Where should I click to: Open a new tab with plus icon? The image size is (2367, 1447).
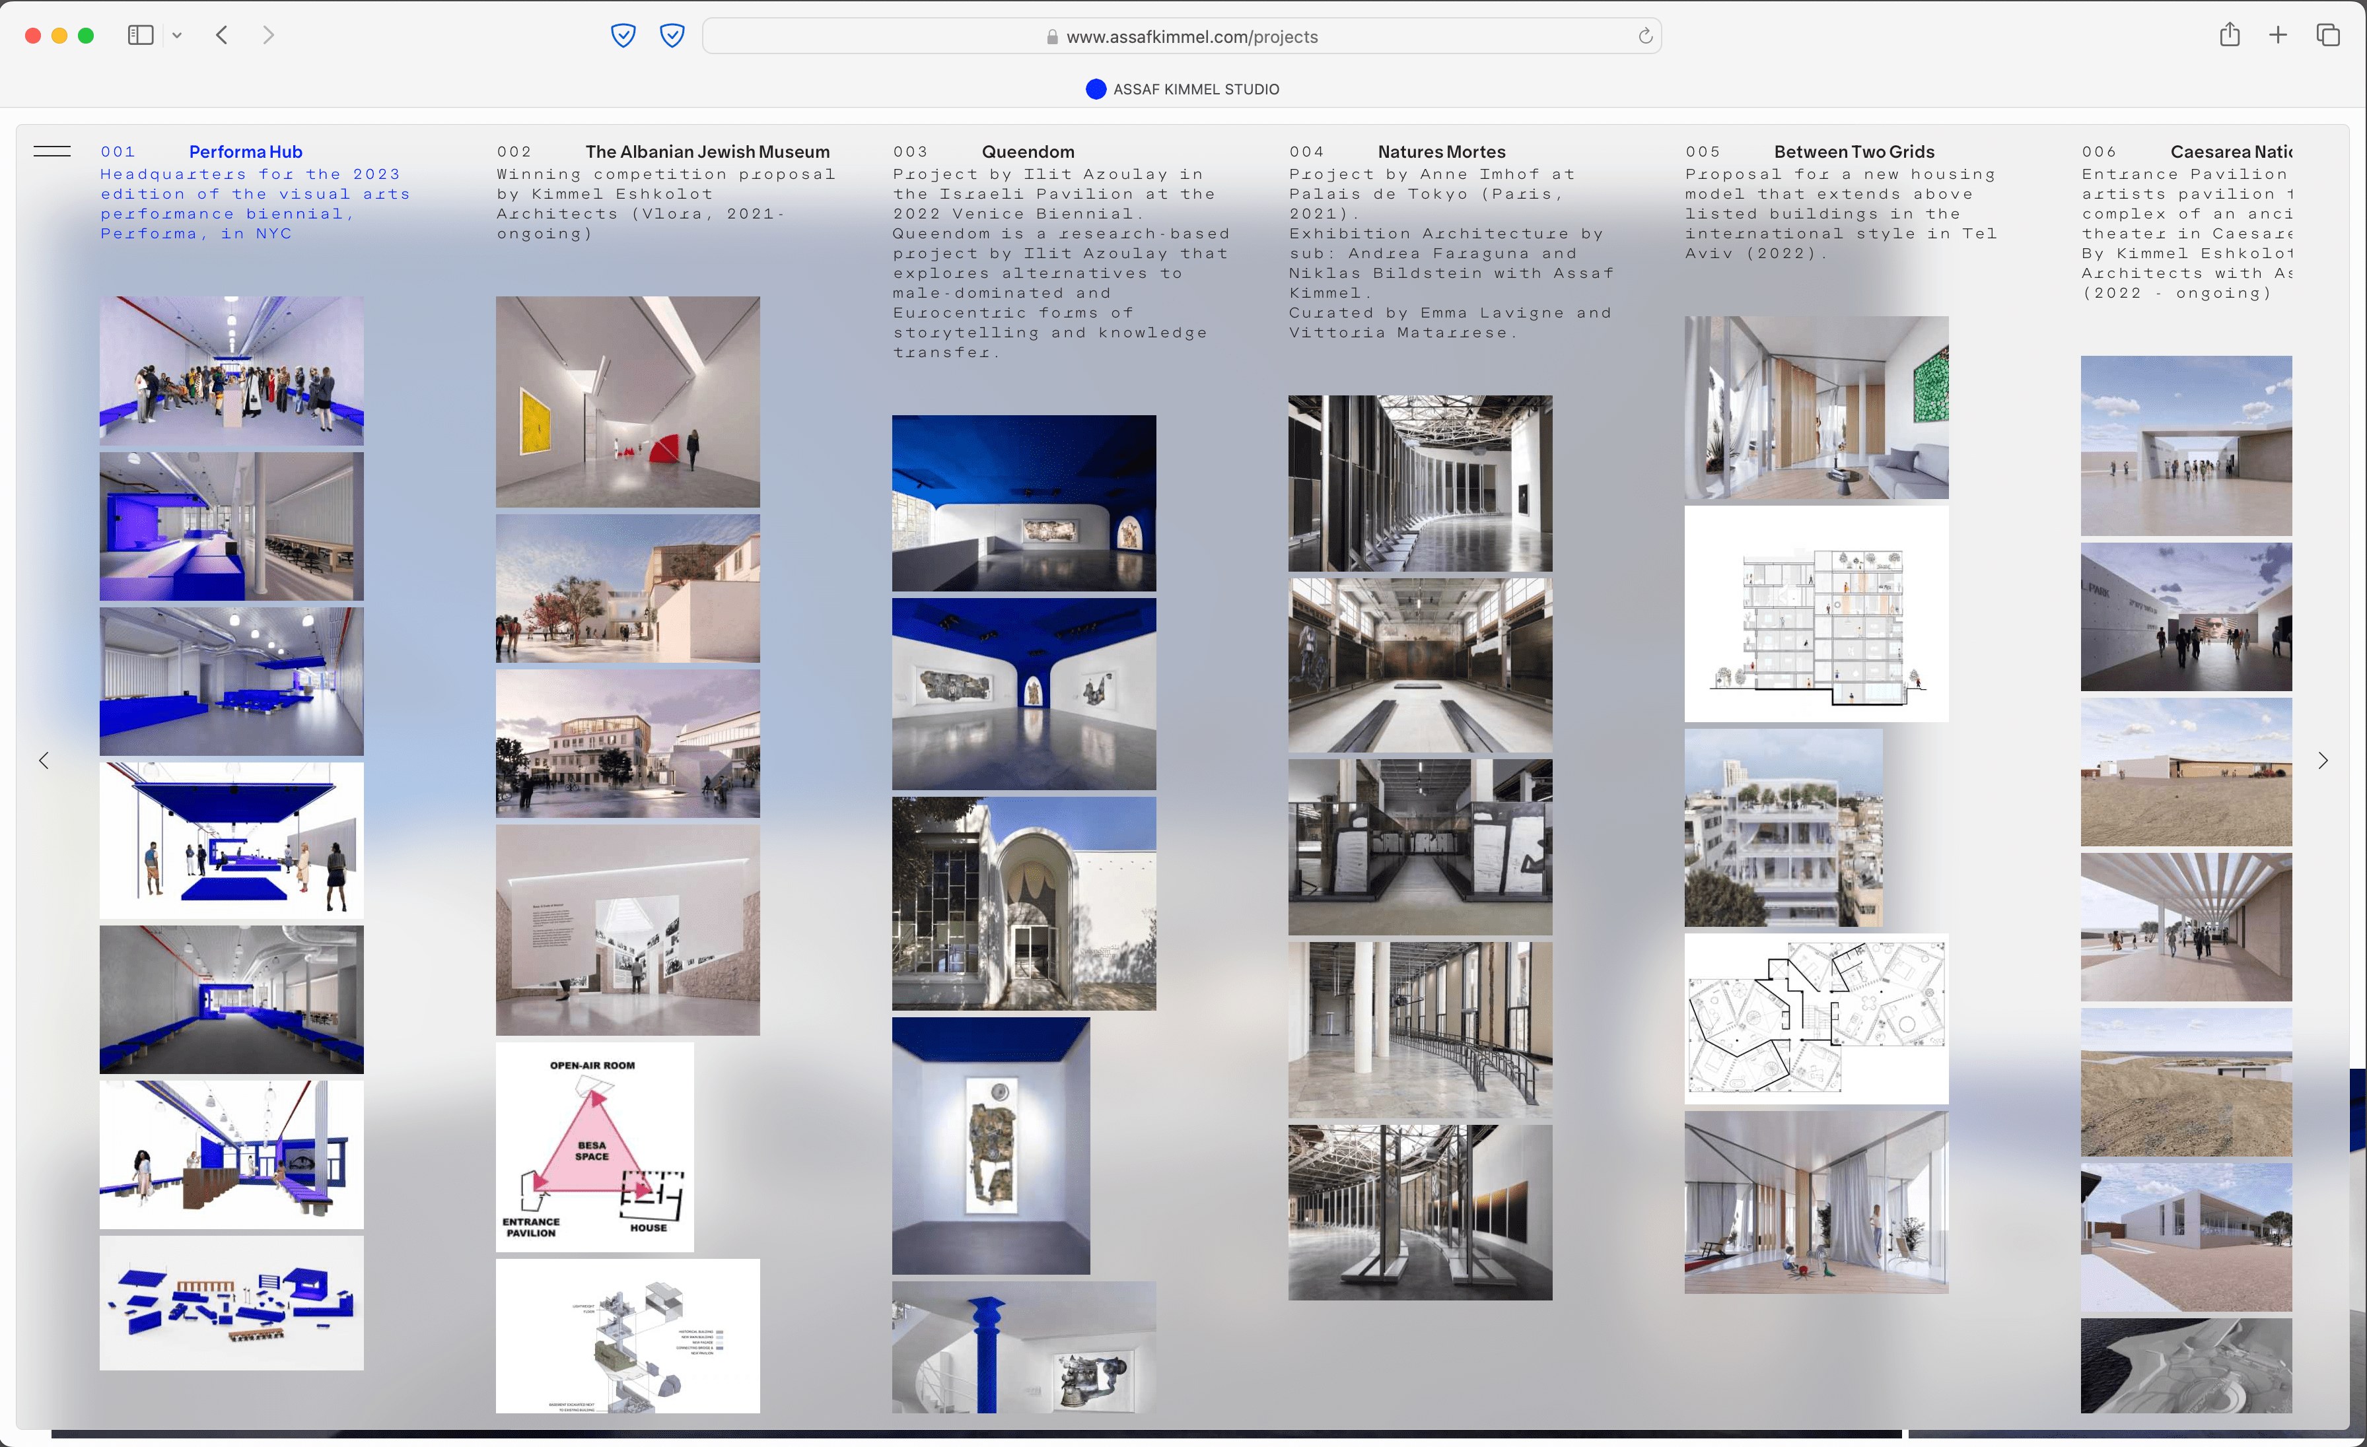pos(2278,36)
